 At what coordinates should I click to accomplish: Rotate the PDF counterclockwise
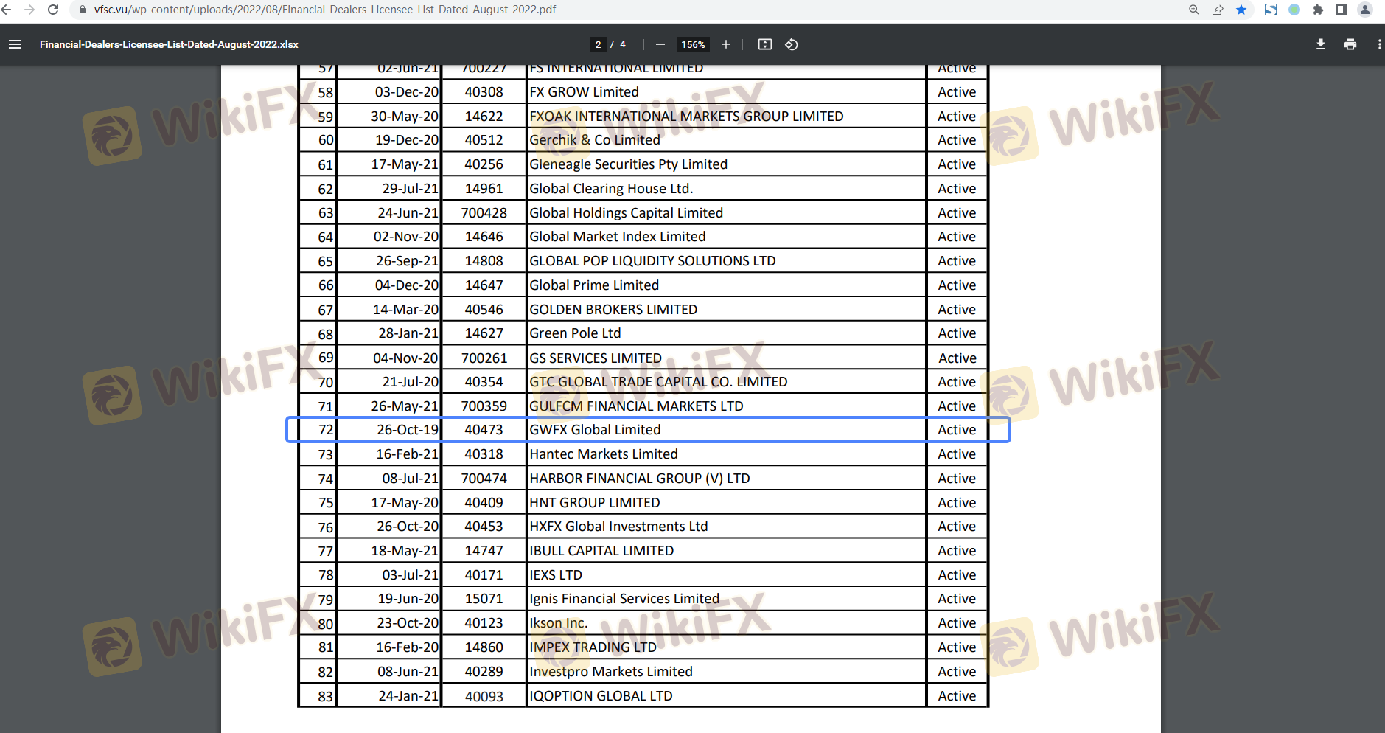pos(792,44)
